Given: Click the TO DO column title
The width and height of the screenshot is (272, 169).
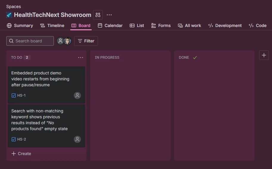Looking at the screenshot, I should click(17, 58).
